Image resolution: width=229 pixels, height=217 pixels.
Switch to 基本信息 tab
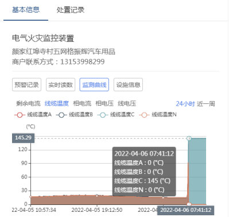tap(26, 10)
